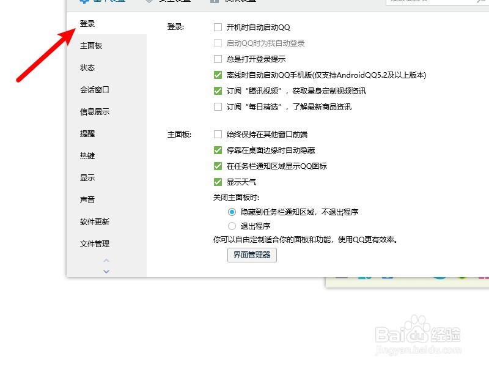Uncheck 离线时自动启动QQ手机版 option
Viewport: 489px width, 367px height.
pyautogui.click(x=218, y=75)
